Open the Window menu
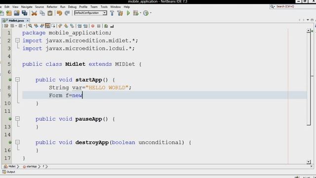Image resolution: width=316 pixels, height=178 pixels. coord(116,7)
